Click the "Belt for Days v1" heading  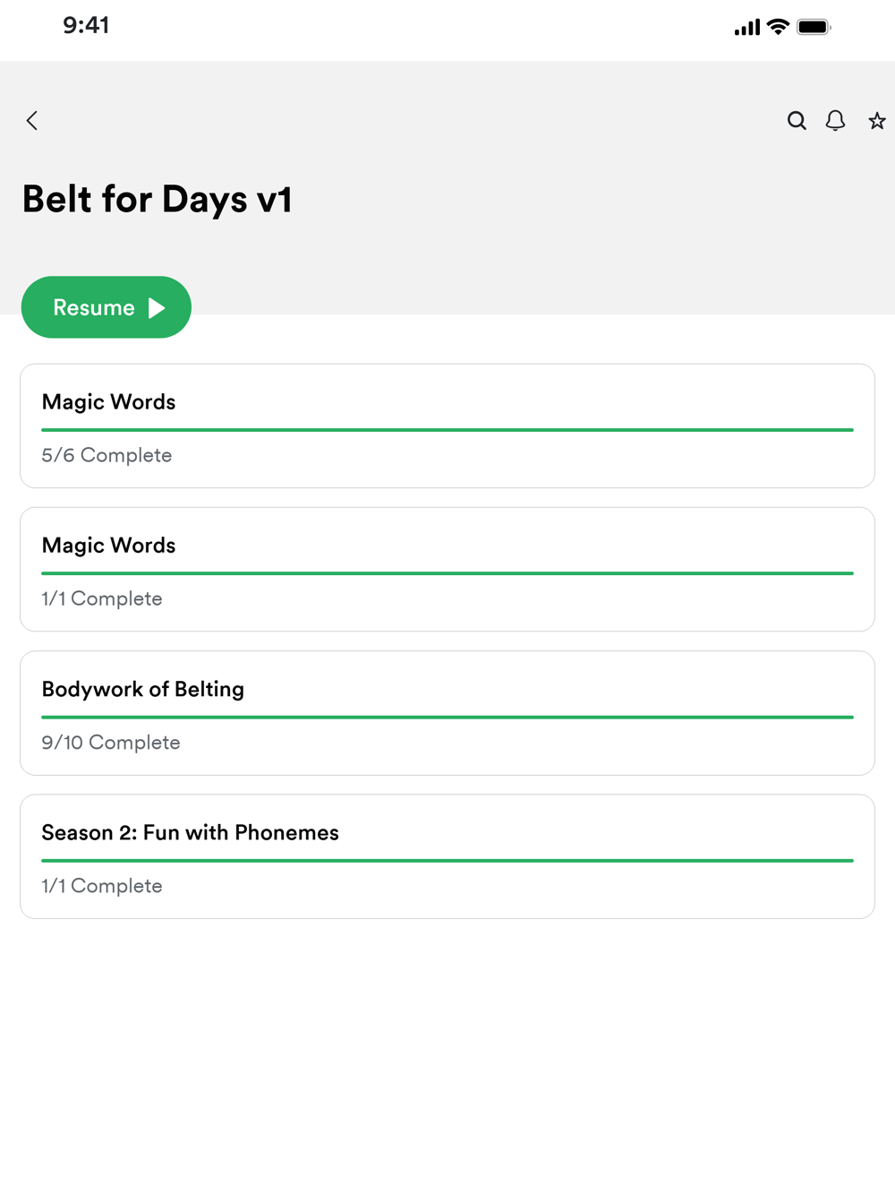coord(158,199)
